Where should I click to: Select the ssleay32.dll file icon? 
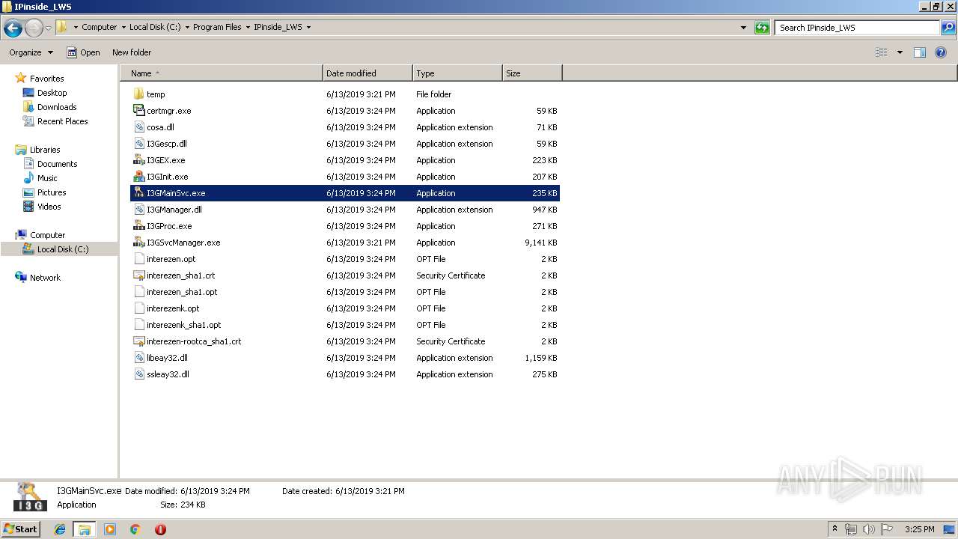click(138, 374)
